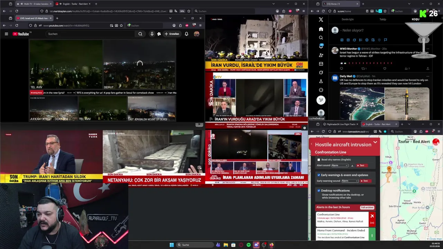Open X profile person icon in sidebar

(x=321, y=81)
